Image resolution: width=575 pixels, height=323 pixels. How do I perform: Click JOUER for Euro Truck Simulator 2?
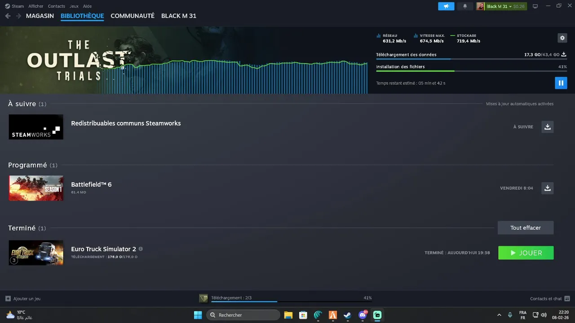pyautogui.click(x=526, y=253)
